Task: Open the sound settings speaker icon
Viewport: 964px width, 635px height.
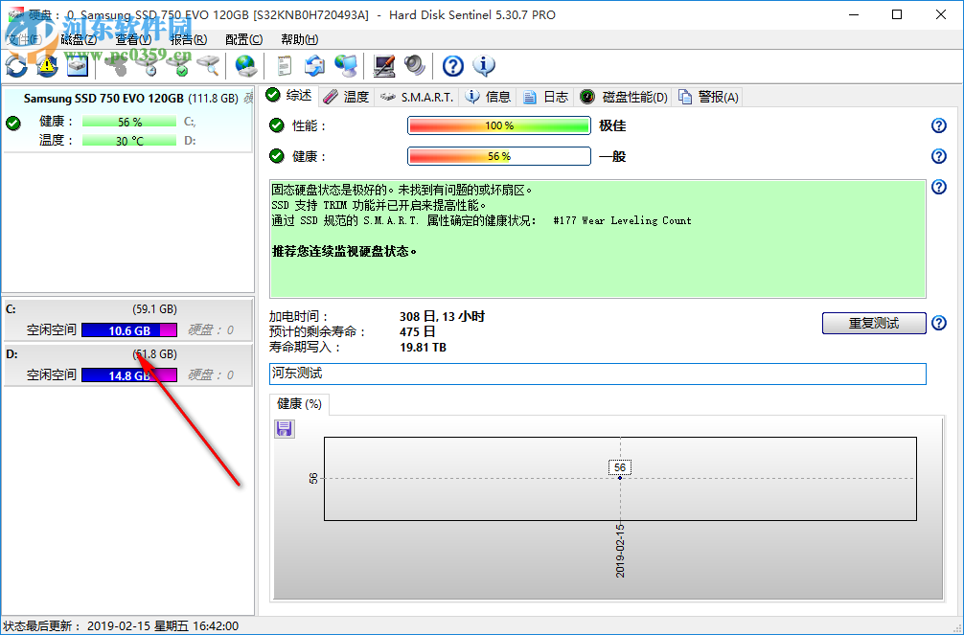Action: 414,66
